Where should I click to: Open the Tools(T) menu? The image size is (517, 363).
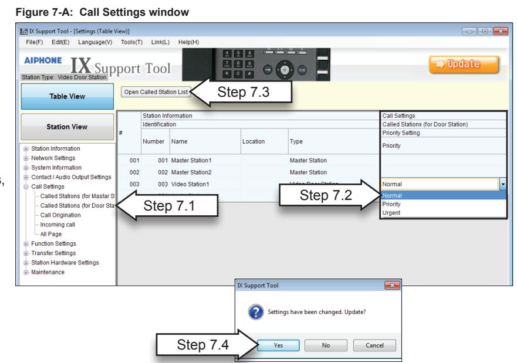131,42
